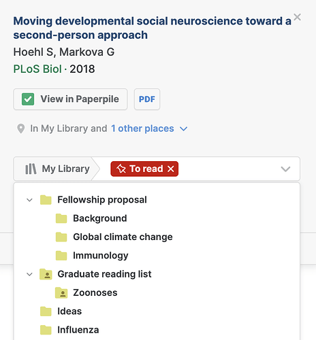Click the location pin icon beside In My Library
This screenshot has width=316, height=340.
21,129
